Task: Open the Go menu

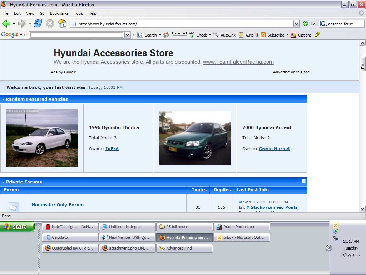Action: coord(42,13)
